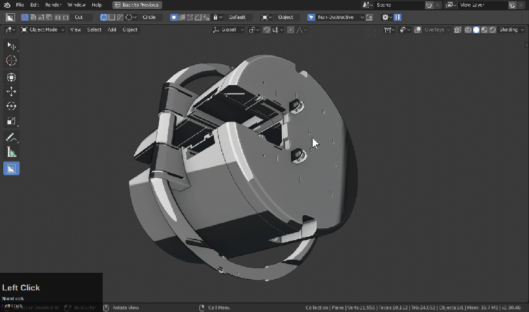Open proportional falloff curve dropdown

(301, 29)
